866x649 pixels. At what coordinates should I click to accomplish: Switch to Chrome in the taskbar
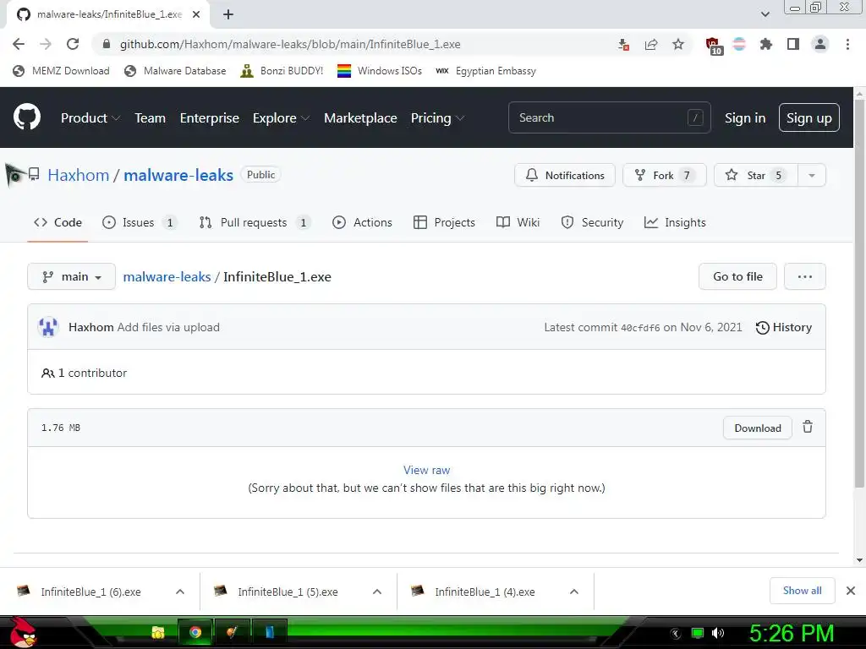[195, 632]
